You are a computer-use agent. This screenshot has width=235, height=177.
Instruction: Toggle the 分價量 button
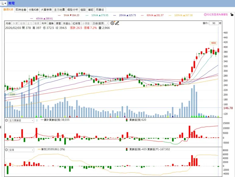[x=86, y=23]
